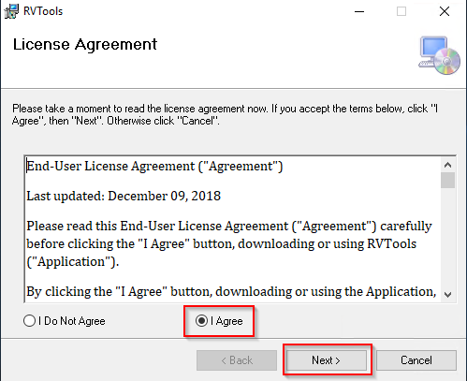Screen dimensions: 467x381
Task: Click the "Please take a moment" instruction text
Action: point(225,114)
